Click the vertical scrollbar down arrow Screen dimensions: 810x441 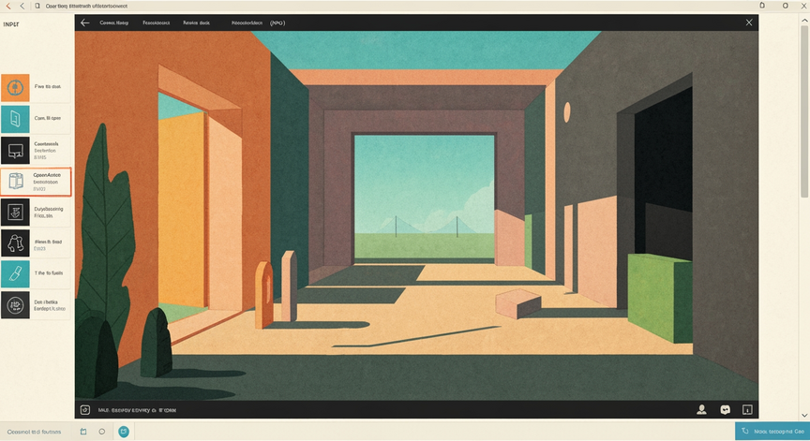click(x=804, y=415)
